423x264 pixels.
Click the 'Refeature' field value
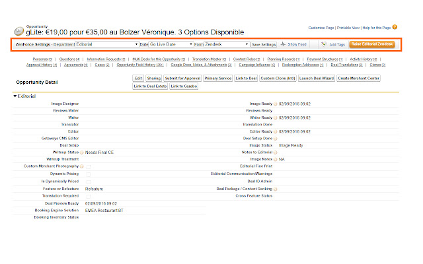94,189
